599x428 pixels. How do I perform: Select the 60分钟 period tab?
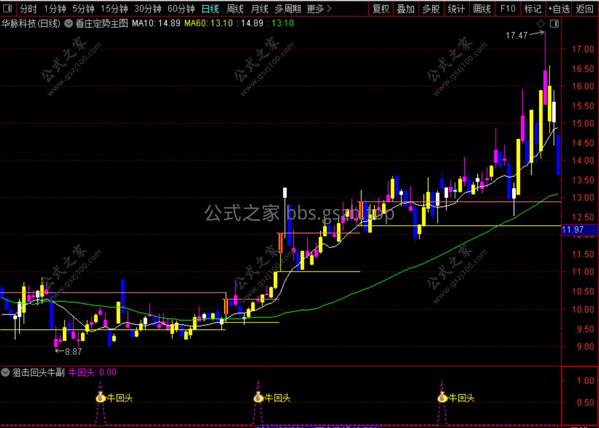181,9
